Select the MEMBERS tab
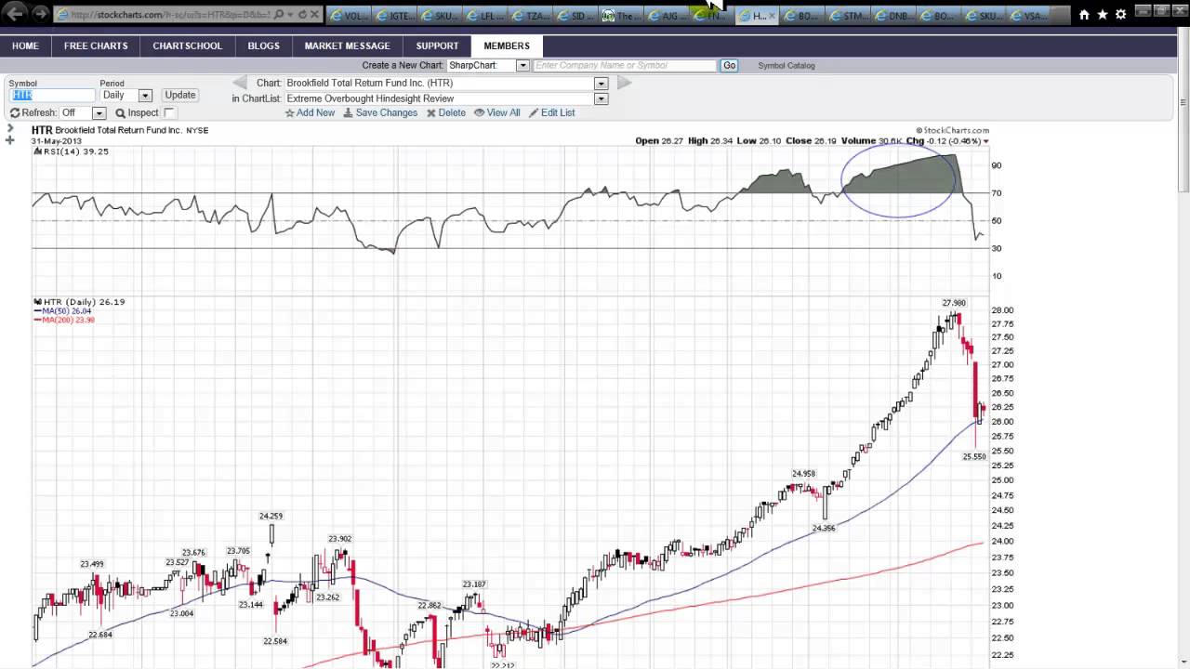 pos(507,46)
